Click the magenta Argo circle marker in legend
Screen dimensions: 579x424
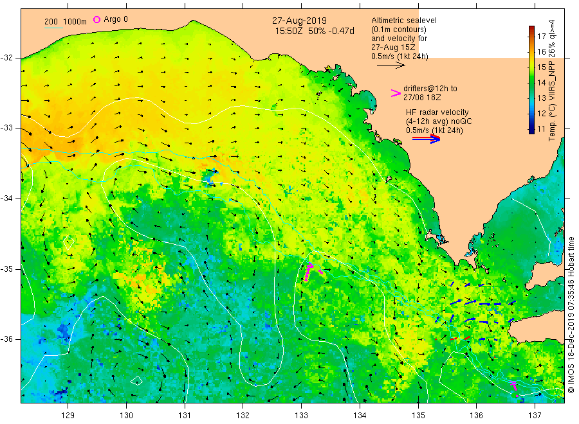(x=96, y=19)
